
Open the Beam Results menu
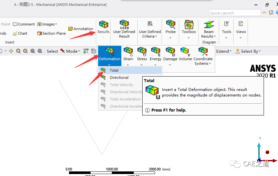pyautogui.click(x=209, y=29)
